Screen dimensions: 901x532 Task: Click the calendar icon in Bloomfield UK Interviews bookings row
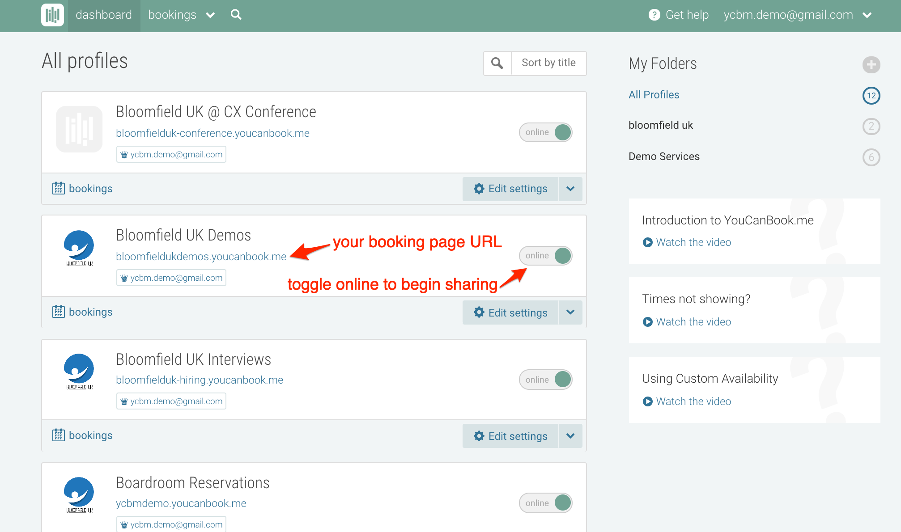tap(59, 435)
